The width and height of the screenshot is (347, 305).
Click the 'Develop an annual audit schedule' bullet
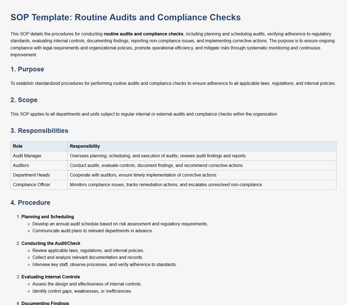pyautogui.click(x=120, y=224)
